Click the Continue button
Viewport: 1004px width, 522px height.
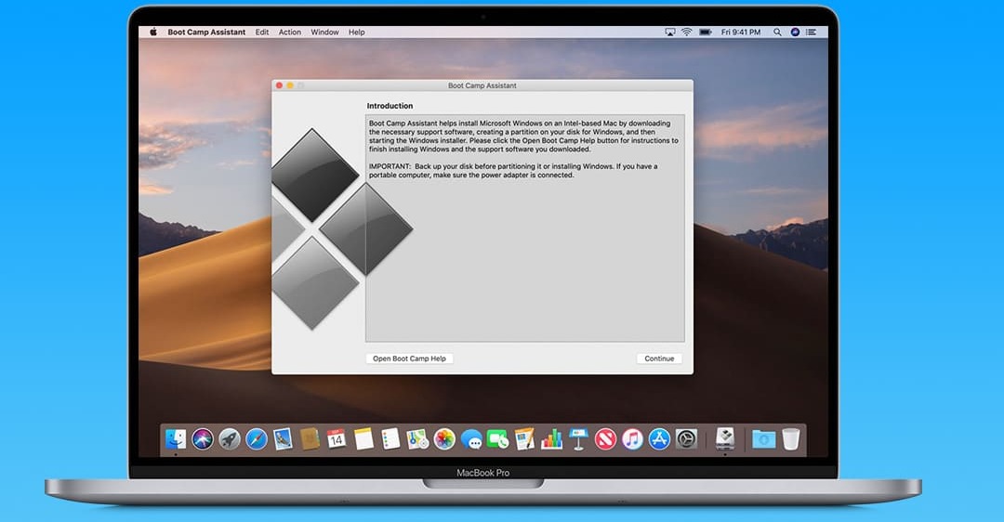[x=659, y=359]
